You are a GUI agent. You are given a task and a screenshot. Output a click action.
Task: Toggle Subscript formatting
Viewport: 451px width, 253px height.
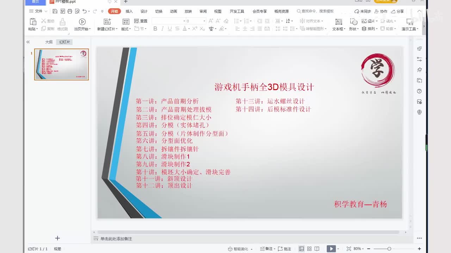(x=202, y=29)
